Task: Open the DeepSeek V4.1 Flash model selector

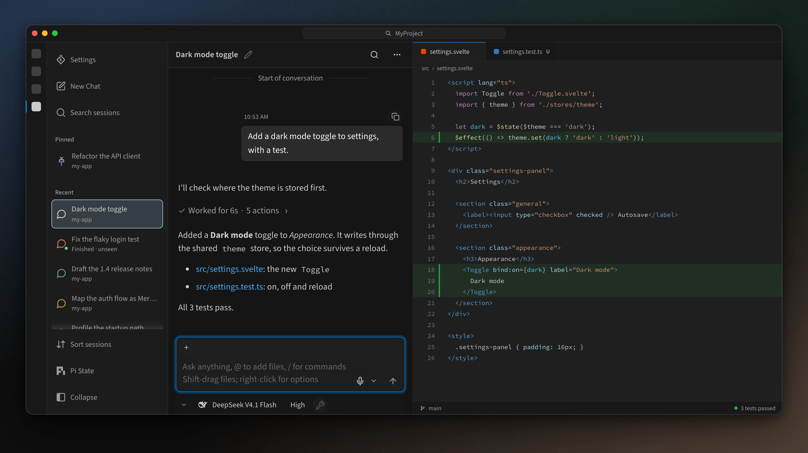Action: click(x=237, y=405)
